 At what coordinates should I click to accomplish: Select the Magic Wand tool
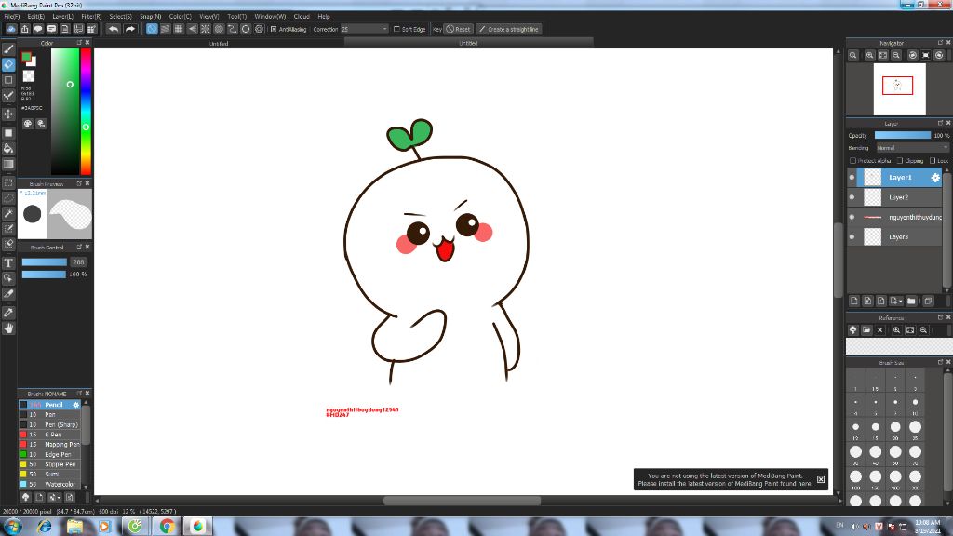point(8,213)
